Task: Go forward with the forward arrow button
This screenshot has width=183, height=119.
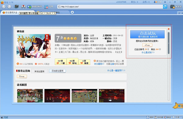Action: point(9,6)
